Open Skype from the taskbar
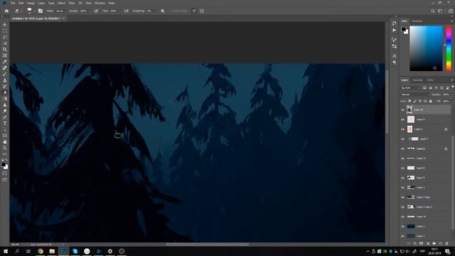 point(75,251)
